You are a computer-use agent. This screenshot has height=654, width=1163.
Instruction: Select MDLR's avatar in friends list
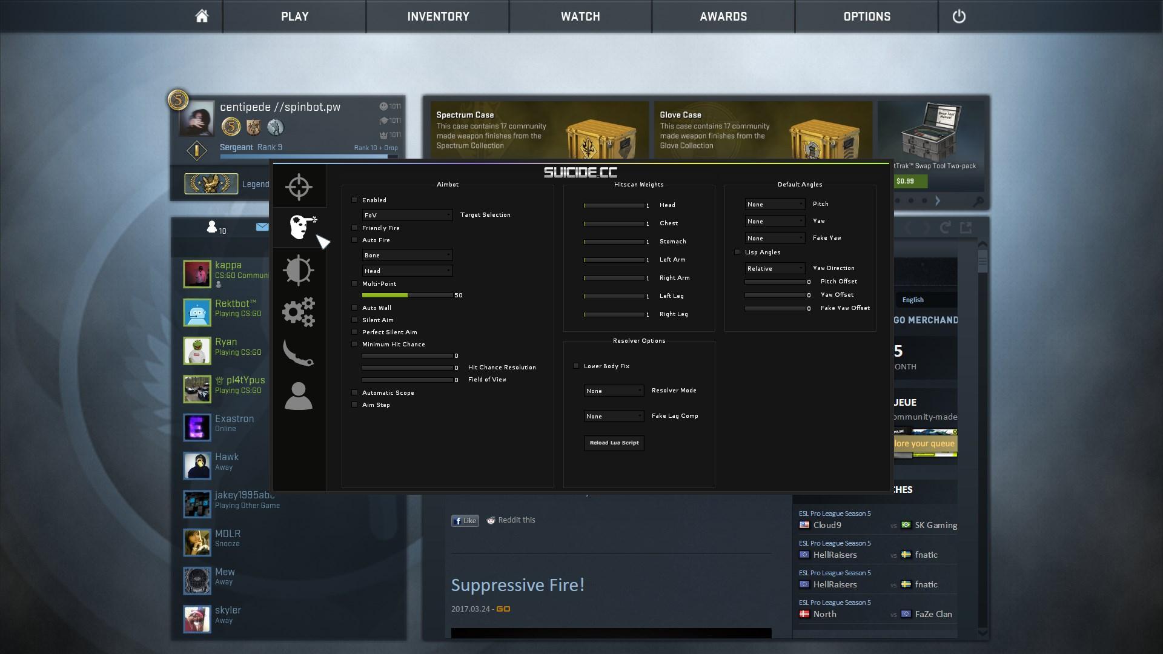click(197, 543)
